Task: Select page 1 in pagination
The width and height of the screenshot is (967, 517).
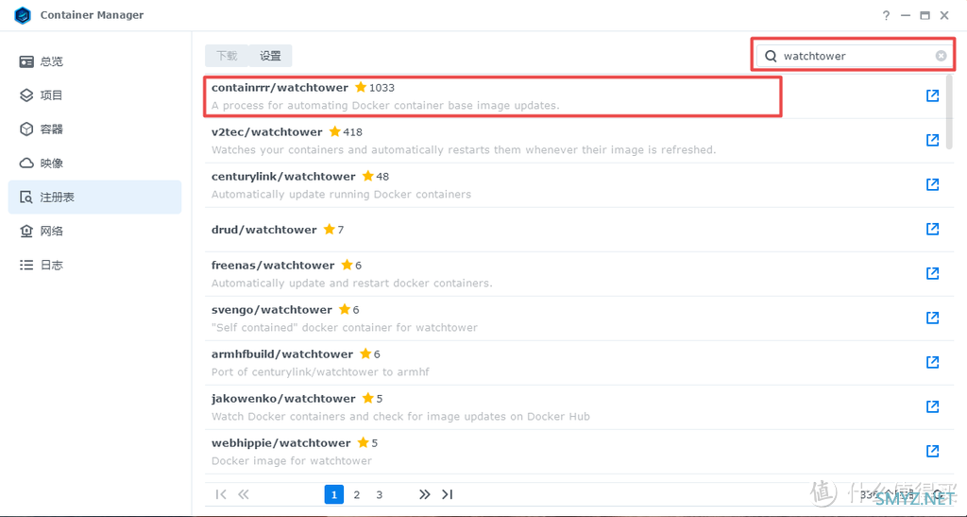Action: point(334,494)
